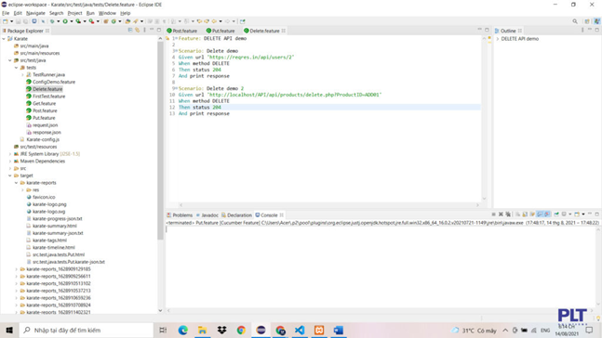The height and width of the screenshot is (338, 602).
Task: Click the Open Perspective toolbar icon
Action: 587,21
